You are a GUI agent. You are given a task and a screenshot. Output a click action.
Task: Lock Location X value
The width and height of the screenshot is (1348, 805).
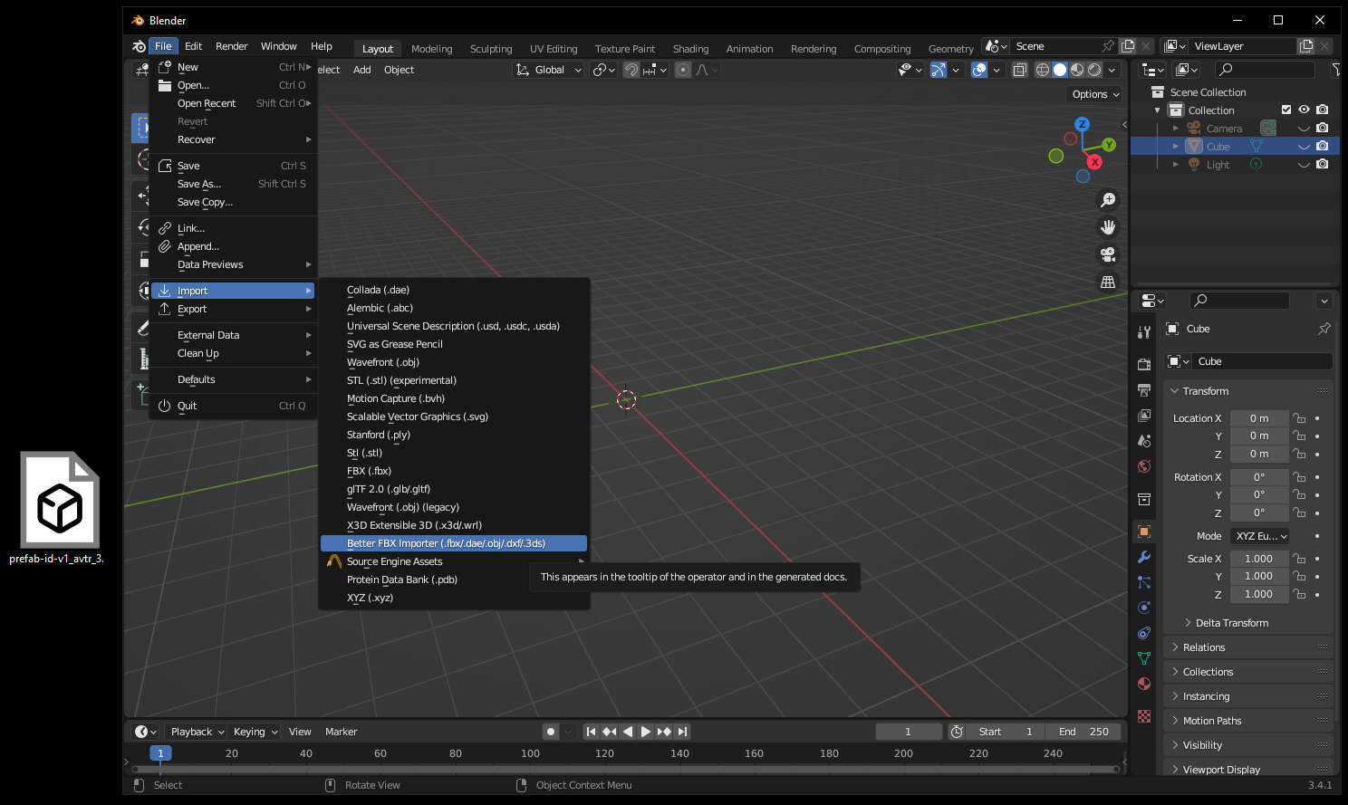[1299, 418]
